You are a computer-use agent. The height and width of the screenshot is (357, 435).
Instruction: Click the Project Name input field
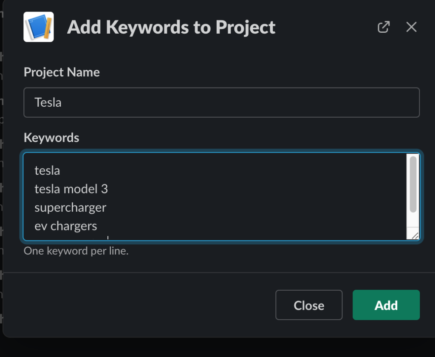point(222,102)
